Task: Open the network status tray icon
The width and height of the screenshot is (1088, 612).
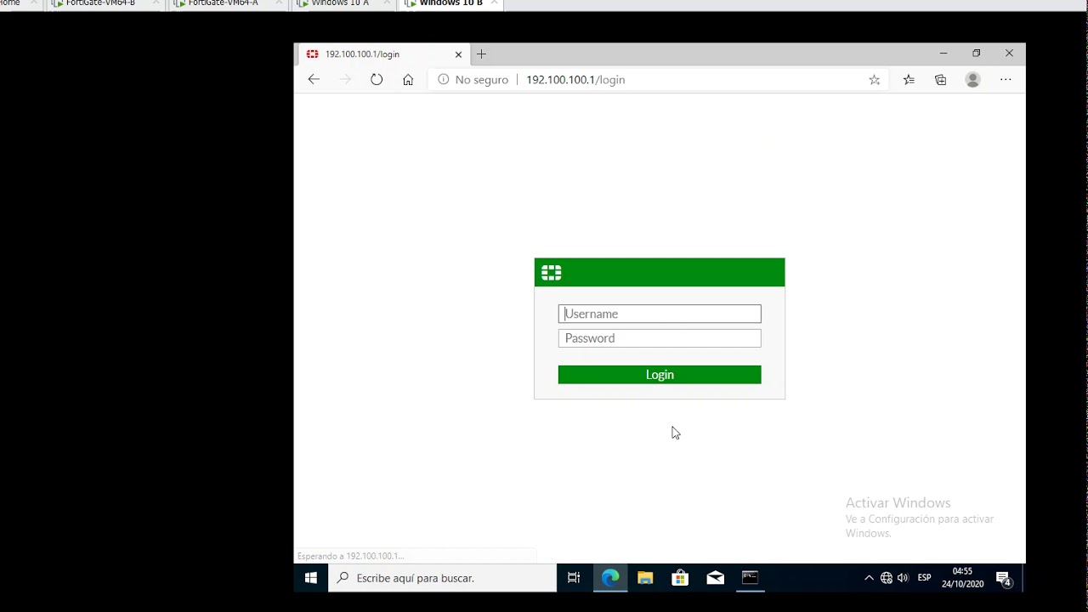Action: tap(887, 578)
